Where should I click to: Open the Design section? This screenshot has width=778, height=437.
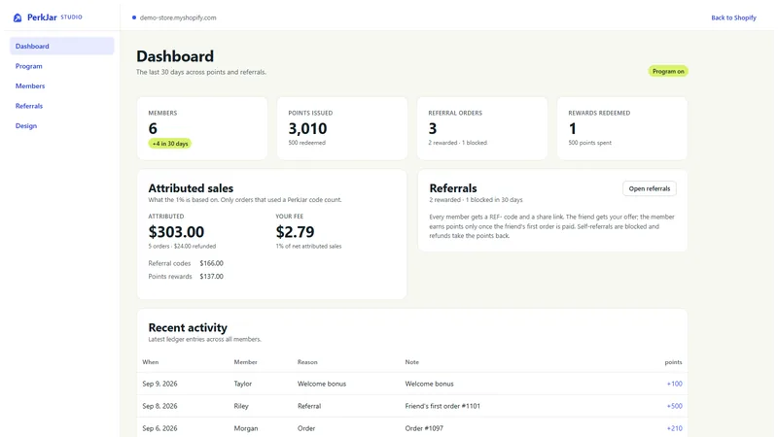click(26, 126)
